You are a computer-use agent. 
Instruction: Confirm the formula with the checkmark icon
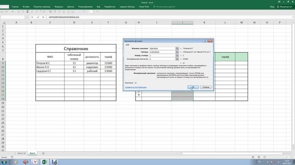click(38, 17)
